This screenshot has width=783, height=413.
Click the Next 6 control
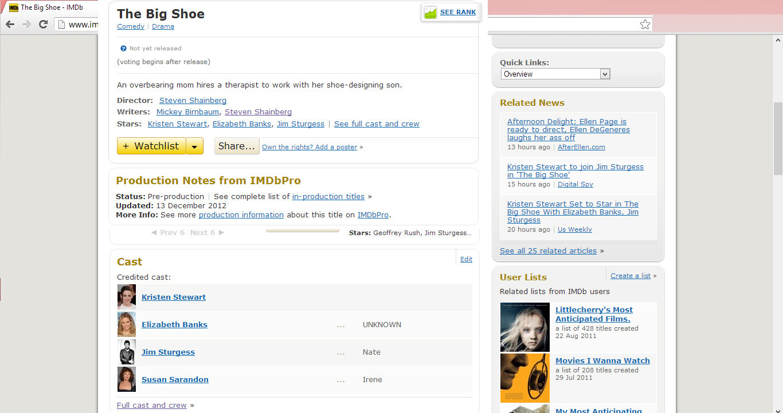click(x=208, y=233)
